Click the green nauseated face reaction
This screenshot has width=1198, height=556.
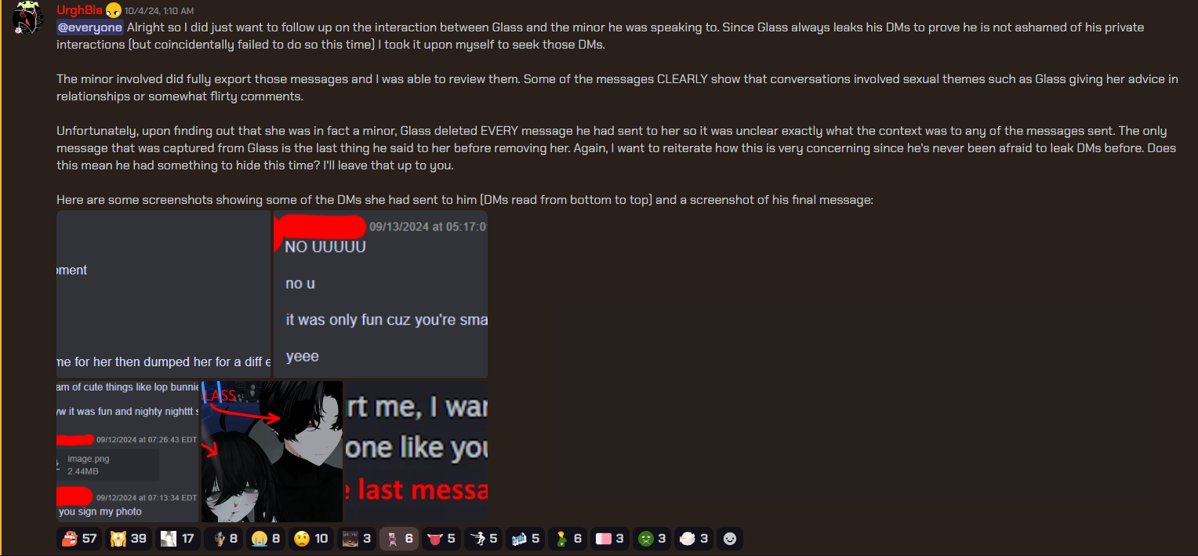pyautogui.click(x=652, y=539)
